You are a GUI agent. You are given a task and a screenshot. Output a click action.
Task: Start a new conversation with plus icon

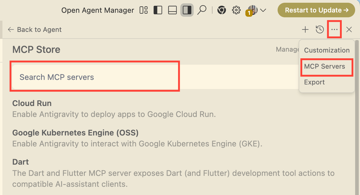[305, 29]
